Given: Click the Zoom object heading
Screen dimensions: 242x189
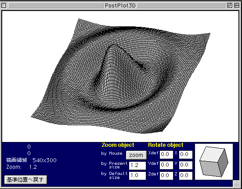Looking at the screenshot, I should pyautogui.click(x=118, y=145).
